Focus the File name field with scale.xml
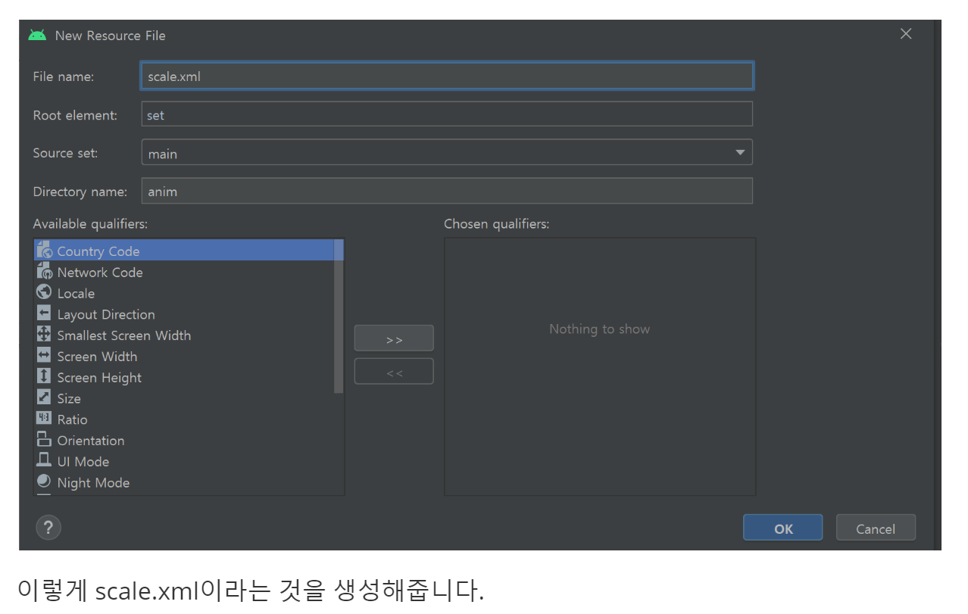 tap(447, 76)
